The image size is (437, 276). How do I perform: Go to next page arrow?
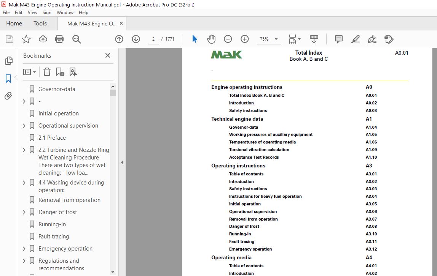pyautogui.click(x=136, y=39)
